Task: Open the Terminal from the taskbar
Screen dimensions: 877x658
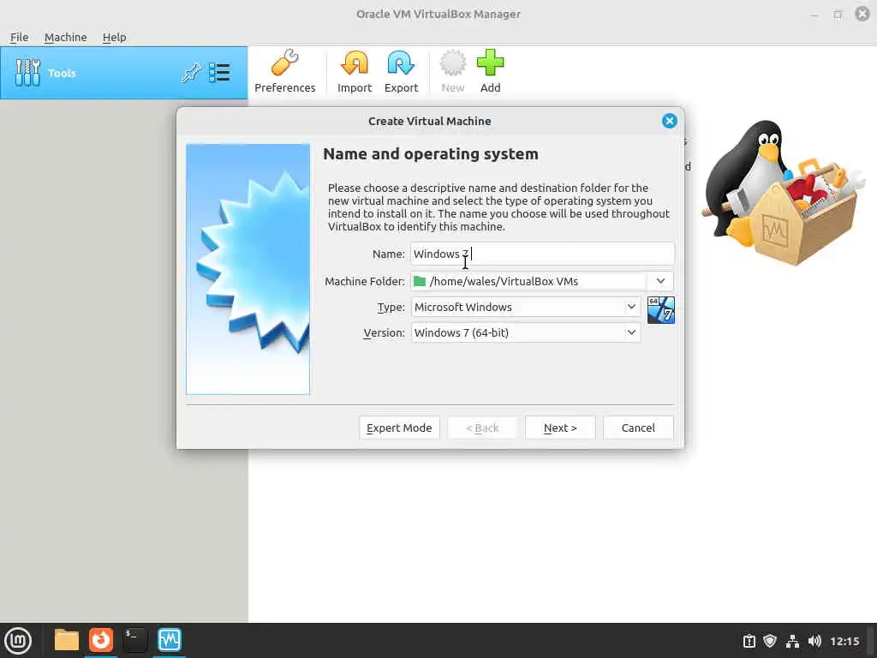Action: [x=135, y=640]
